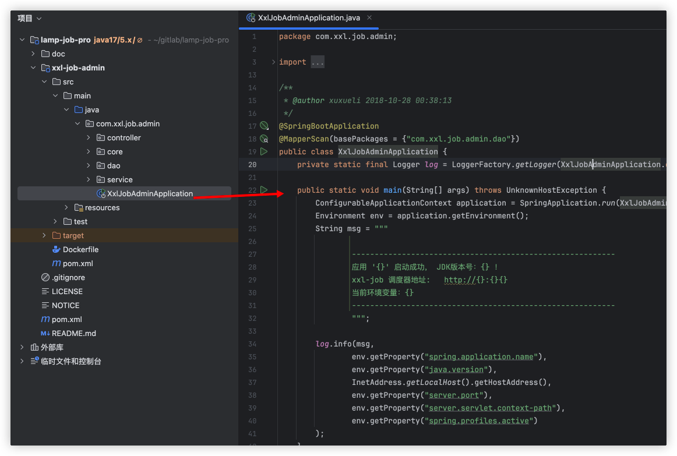Click the http://{}:{}{} link in the string
This screenshot has width=677, height=456.
click(475, 280)
